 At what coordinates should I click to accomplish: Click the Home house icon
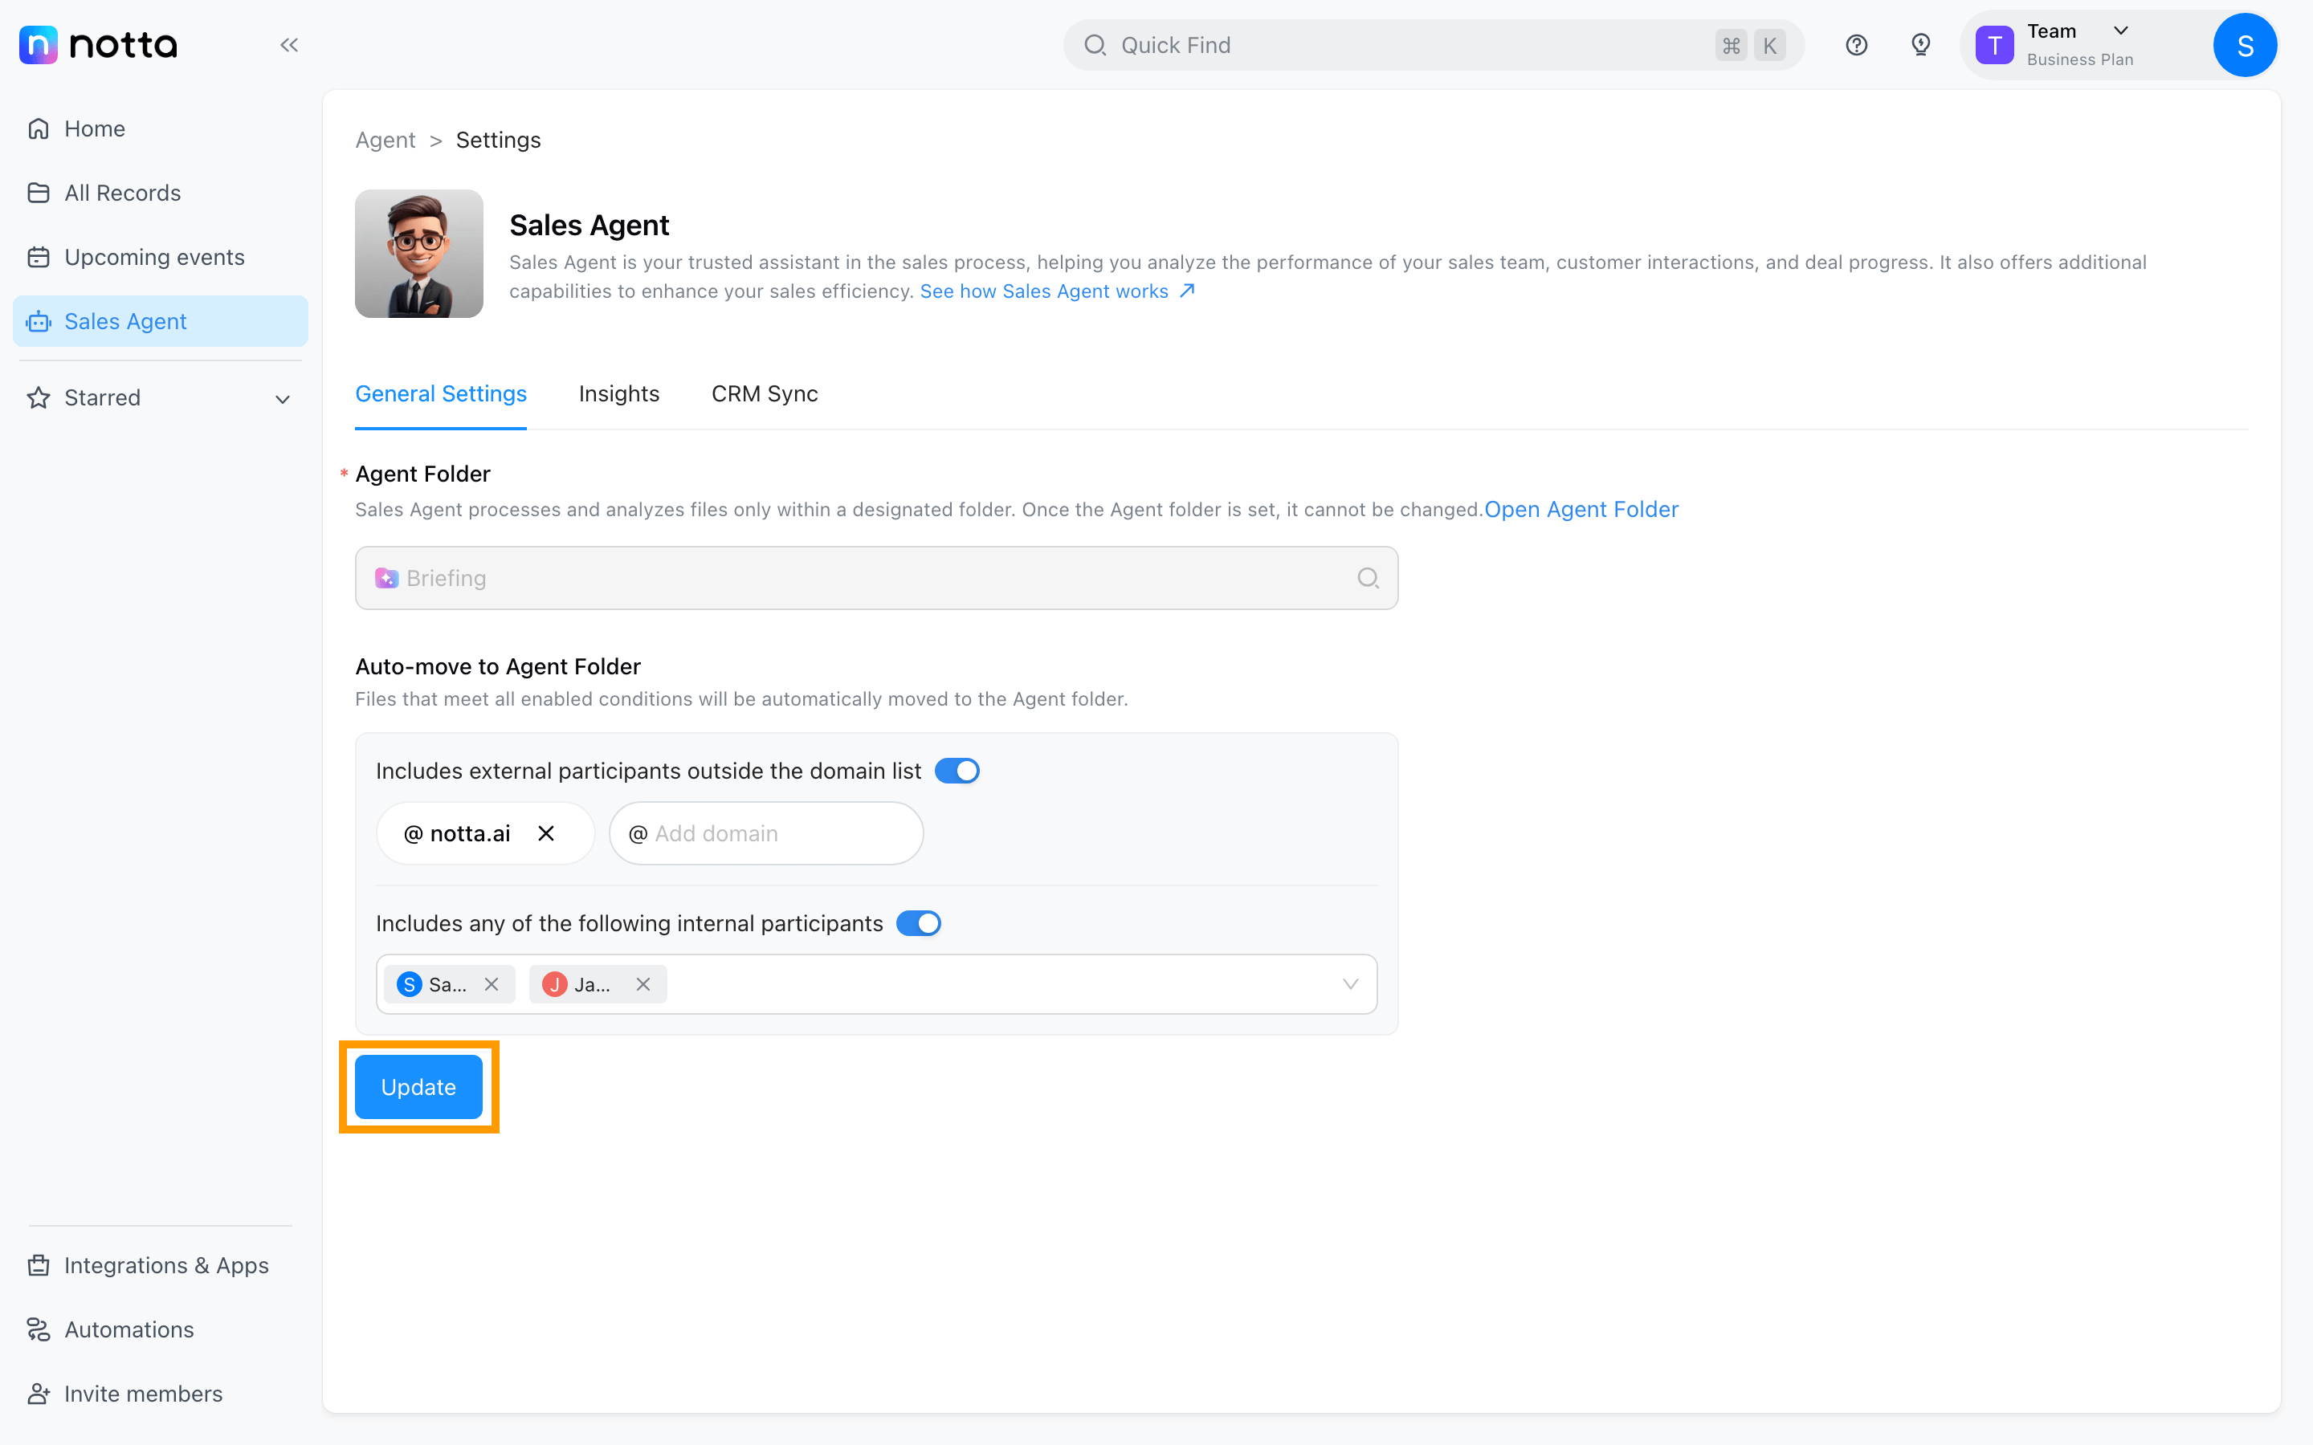39,128
